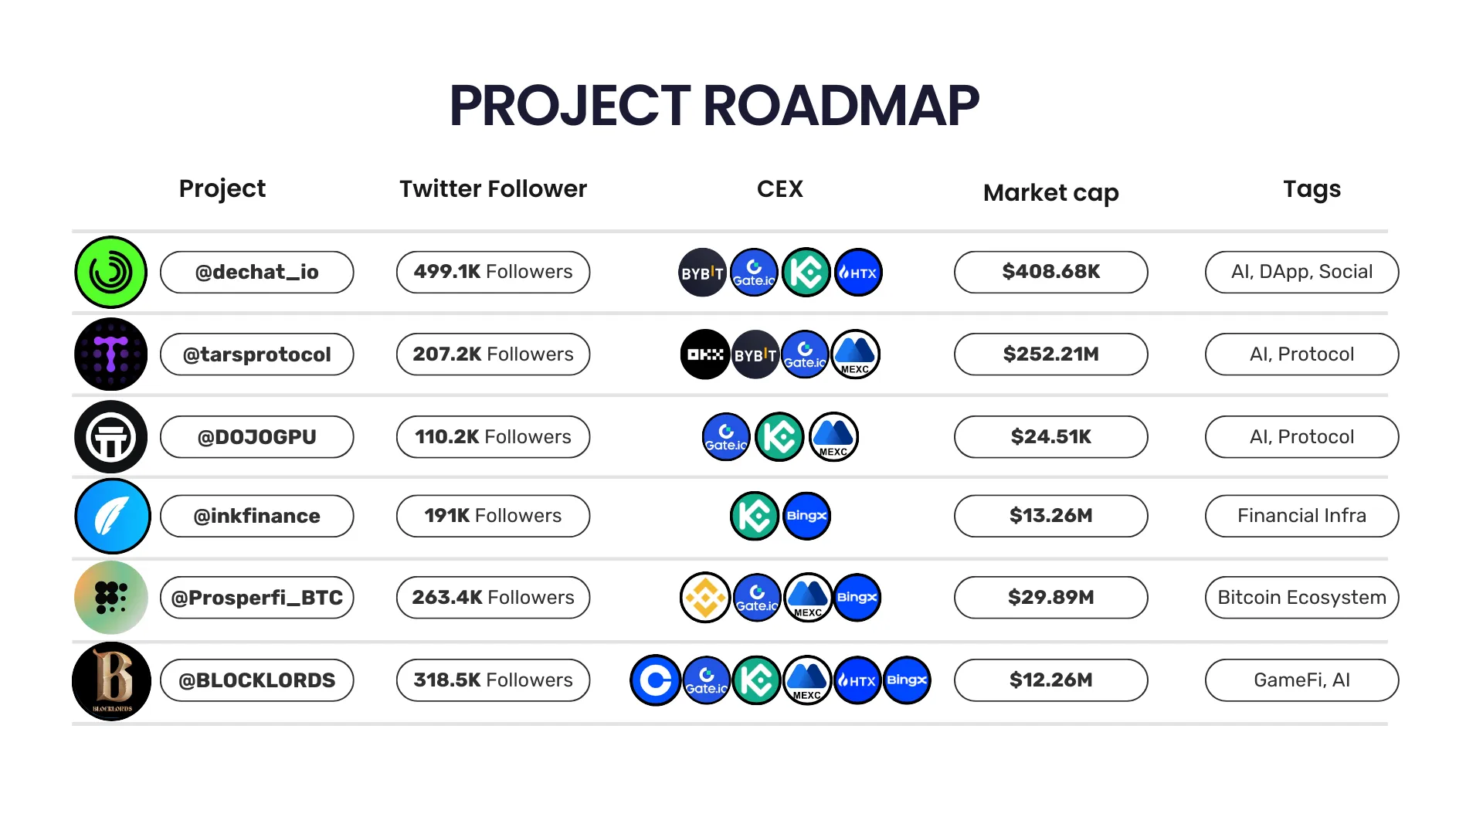Click the KuCoin icon in inkfinance row
Image resolution: width=1483 pixels, height=834 pixels.
pyautogui.click(x=755, y=516)
